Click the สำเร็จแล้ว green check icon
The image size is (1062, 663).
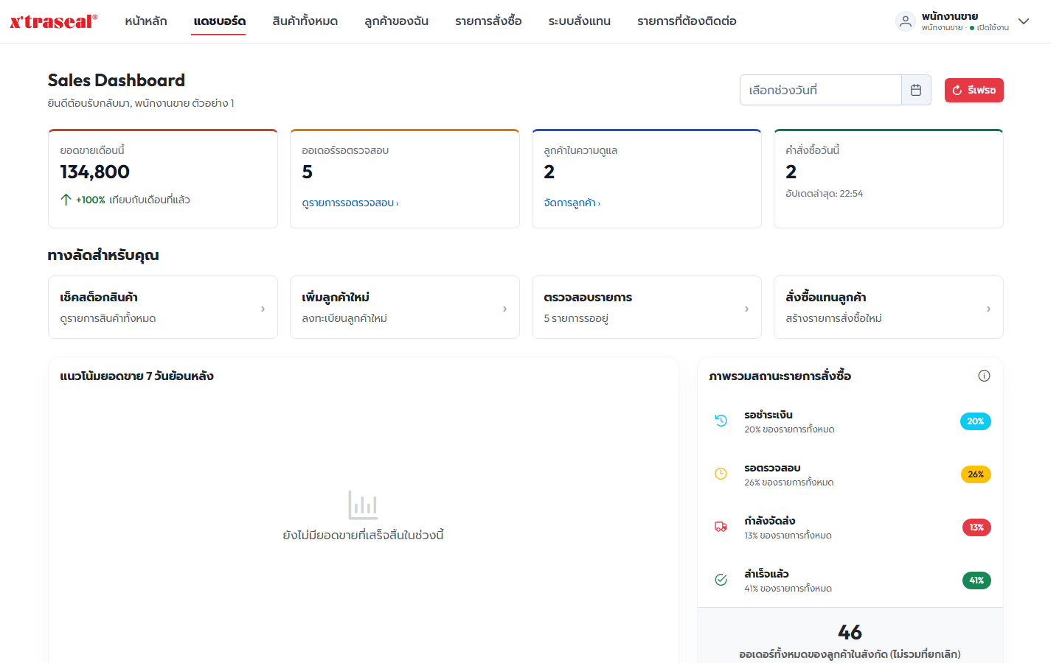pyautogui.click(x=721, y=580)
